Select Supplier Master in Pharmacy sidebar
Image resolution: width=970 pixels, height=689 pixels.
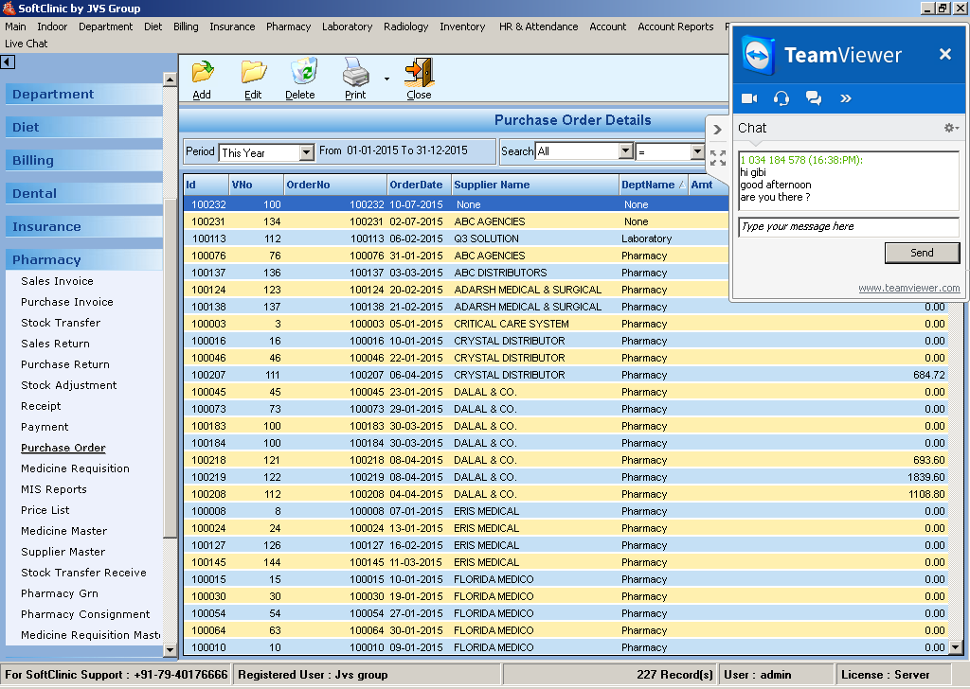(x=63, y=552)
